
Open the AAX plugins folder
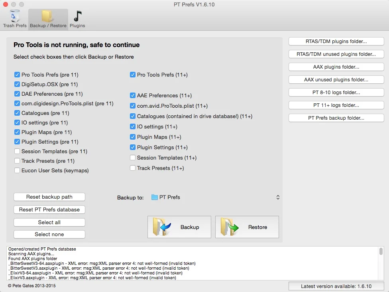pyautogui.click(x=336, y=67)
